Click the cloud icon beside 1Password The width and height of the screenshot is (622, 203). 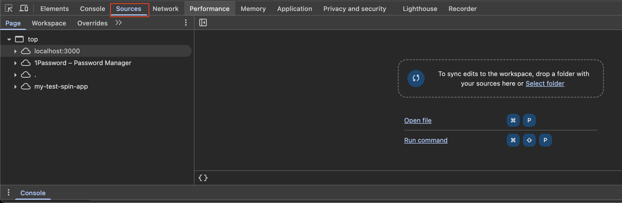26,63
